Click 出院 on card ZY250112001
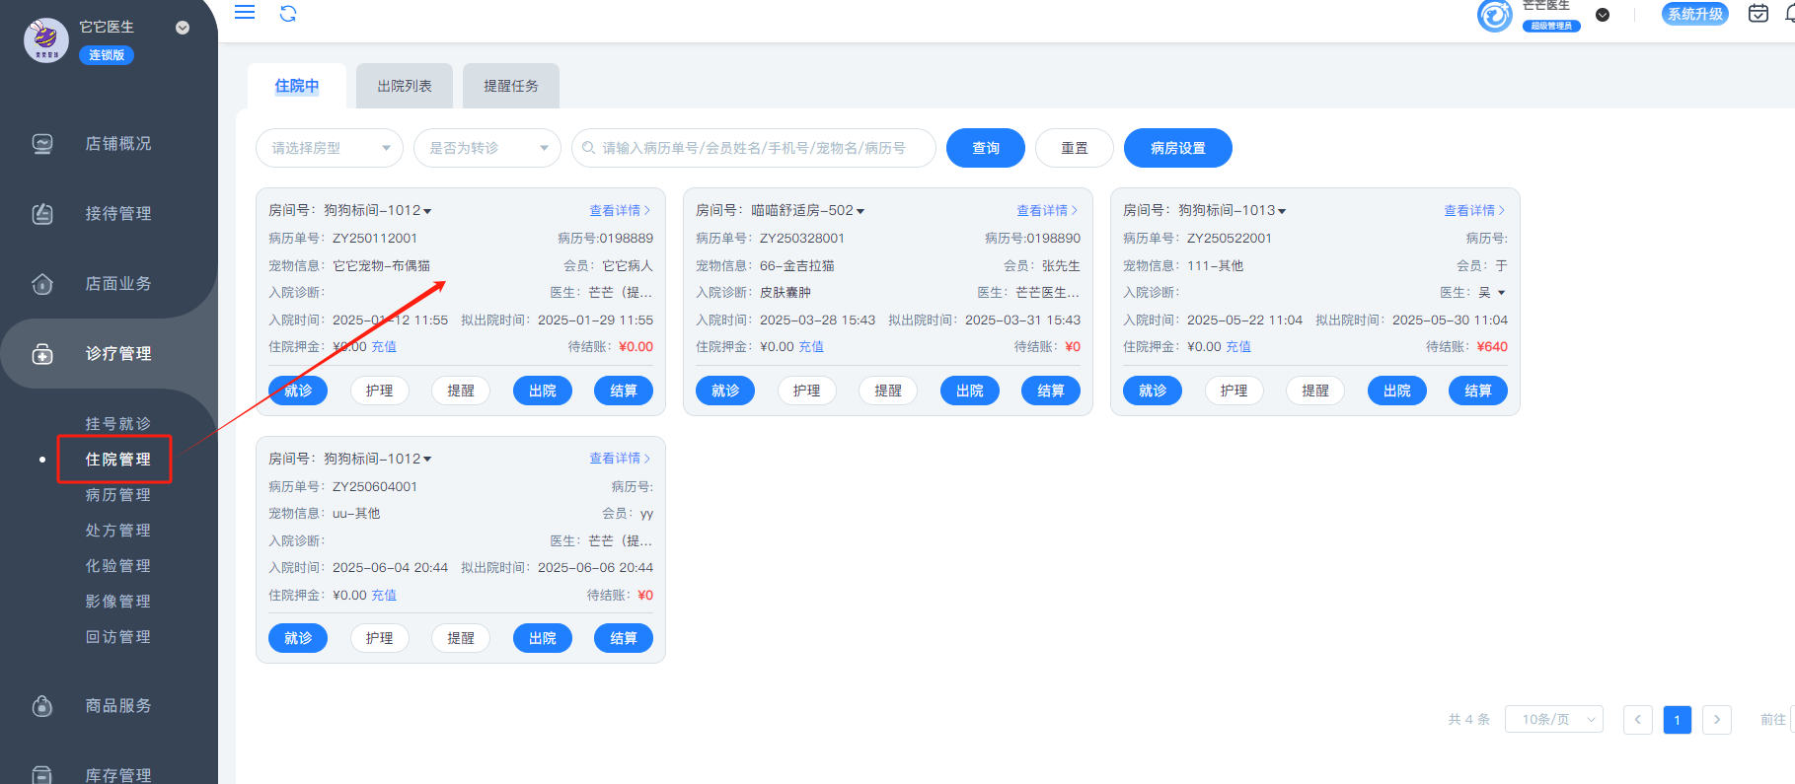Image resolution: width=1795 pixels, height=784 pixels. click(x=543, y=391)
